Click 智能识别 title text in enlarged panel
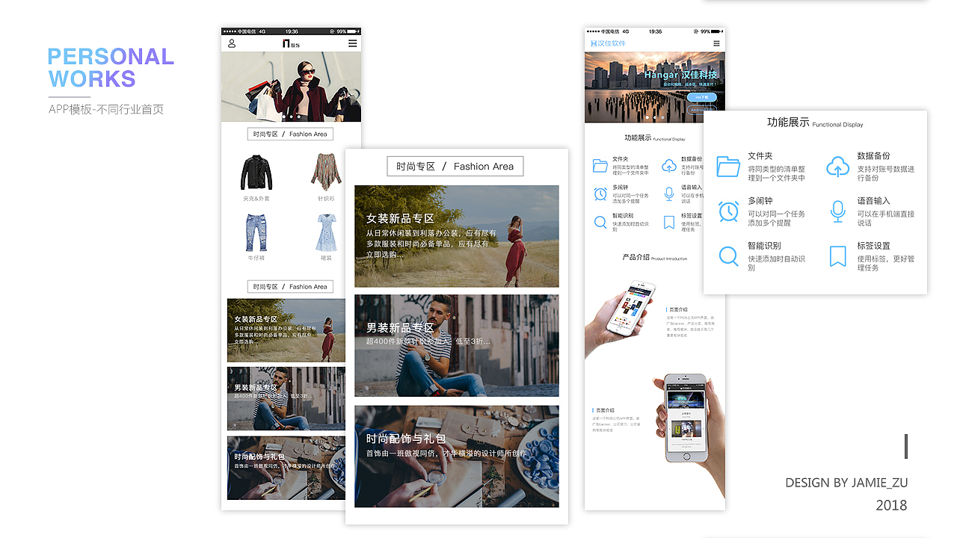This screenshot has width=957, height=538. 765,246
